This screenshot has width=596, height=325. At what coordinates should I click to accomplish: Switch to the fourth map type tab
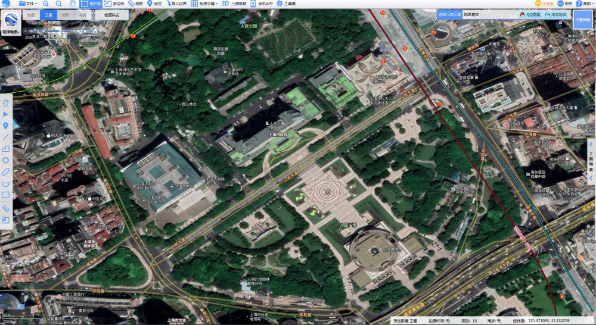[82, 15]
